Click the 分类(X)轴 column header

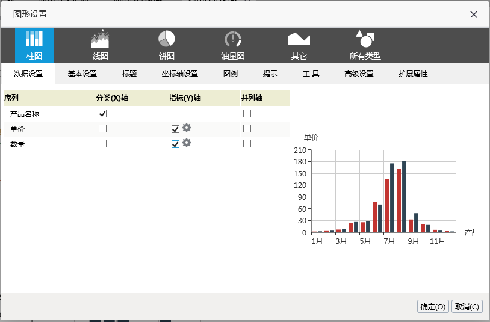coord(132,98)
